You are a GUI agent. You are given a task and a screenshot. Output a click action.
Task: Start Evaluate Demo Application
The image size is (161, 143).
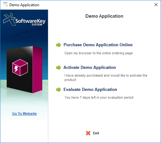[x=90, y=90]
